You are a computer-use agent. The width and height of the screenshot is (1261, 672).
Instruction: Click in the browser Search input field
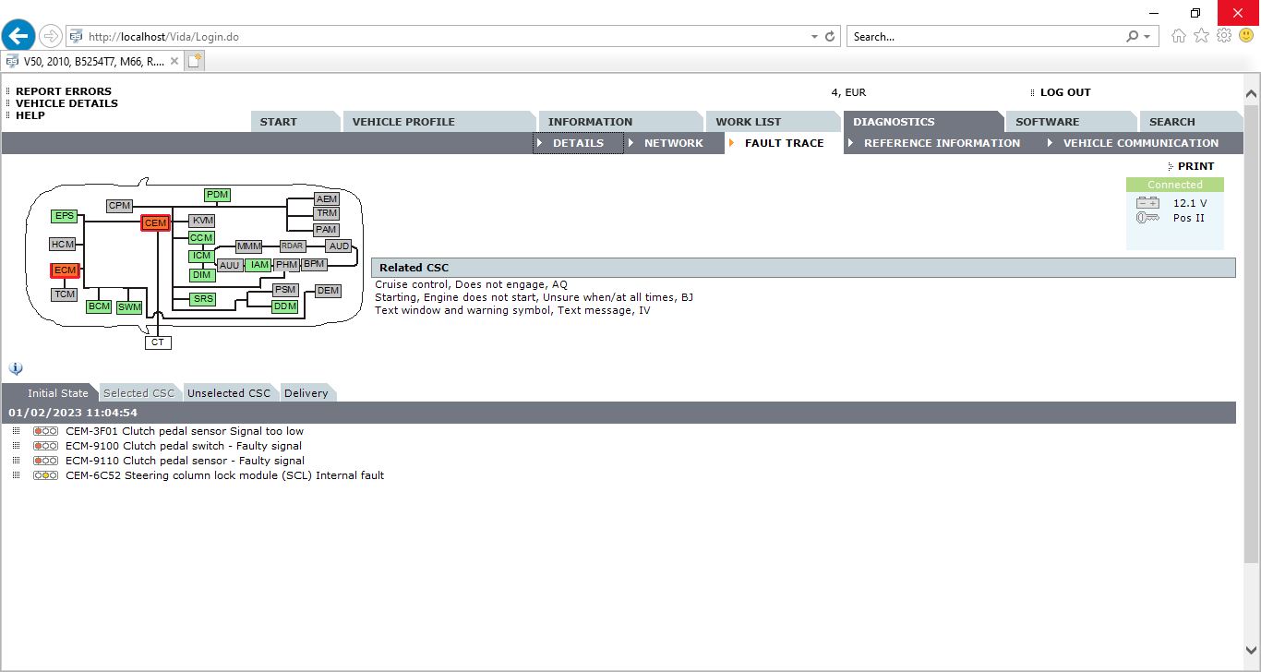click(x=983, y=37)
